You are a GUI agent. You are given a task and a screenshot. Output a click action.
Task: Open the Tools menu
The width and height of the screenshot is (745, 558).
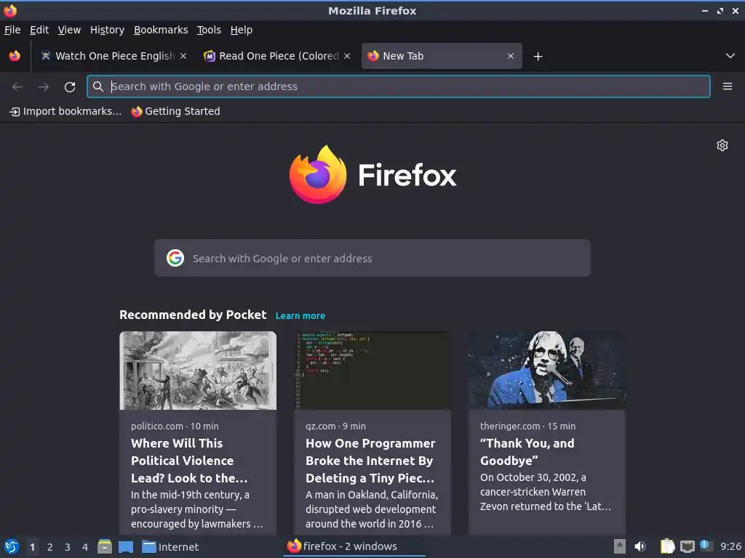click(209, 30)
